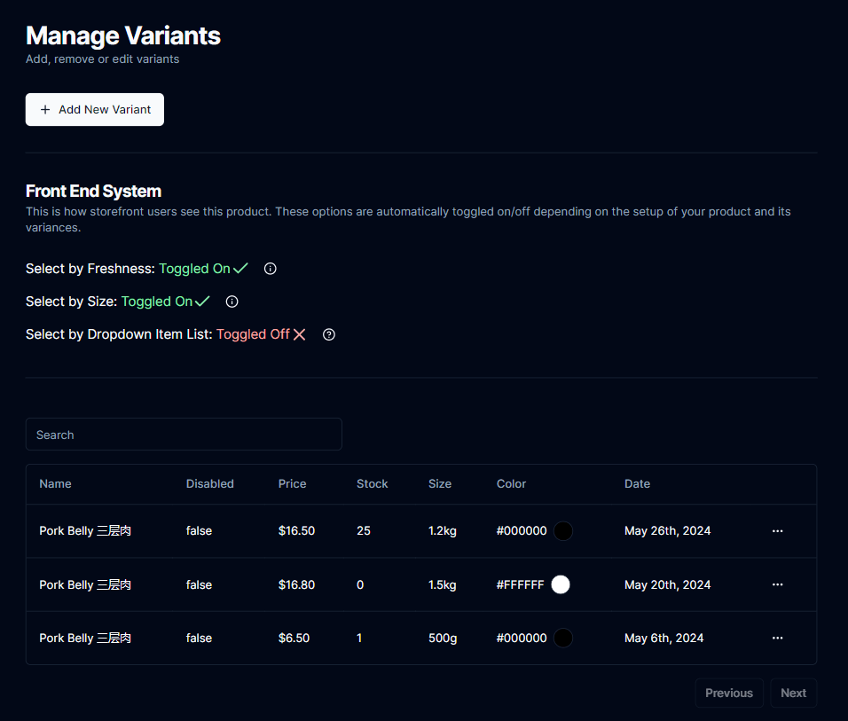This screenshot has height=721, width=848.
Task: Click help icon next to Dropdown Item List
Action: click(x=329, y=334)
